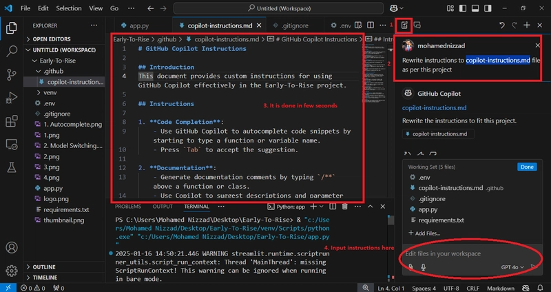
Task: Split the editor right
Action: click(371, 25)
